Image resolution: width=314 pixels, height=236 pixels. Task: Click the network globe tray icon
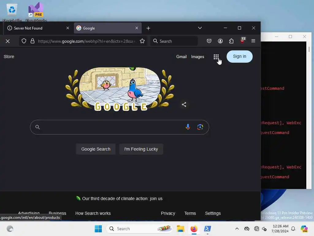[256, 229]
